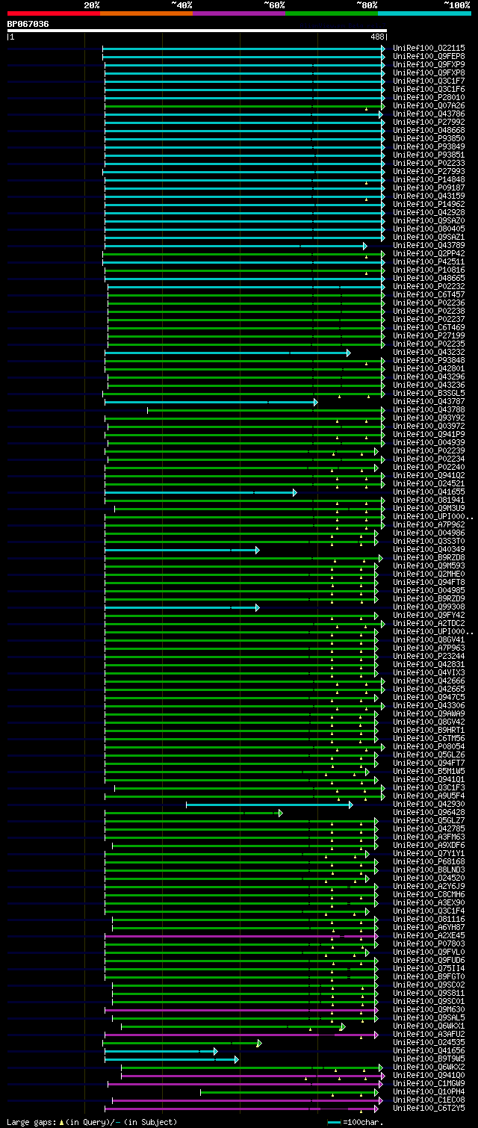Open hit UniRef100_A7P962

coord(429,524)
